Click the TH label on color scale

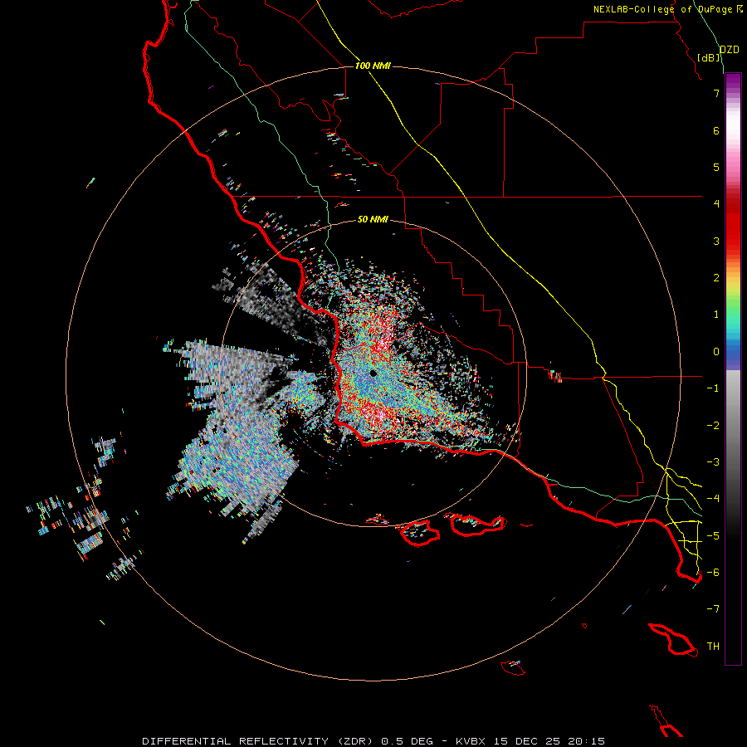[x=713, y=647]
